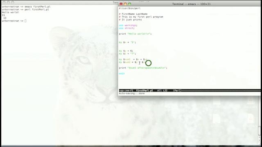The height and width of the screenshot is (147, 262).
Task: Click the prompt cursor in background terminal
Action: click(x=25, y=21)
